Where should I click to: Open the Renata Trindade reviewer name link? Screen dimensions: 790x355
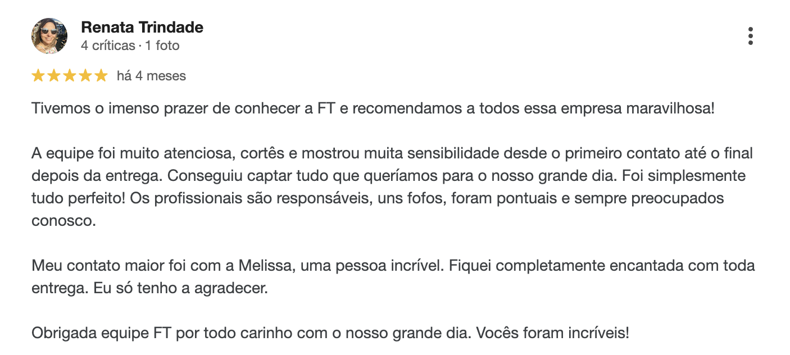coord(142,28)
